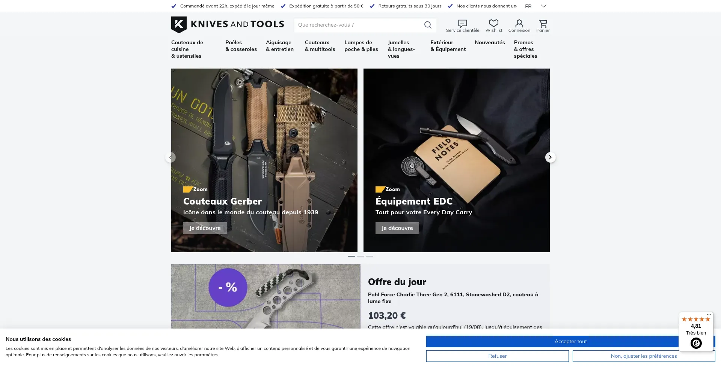Open the Pohl Force Charlie Three product title
This screenshot has width=721, height=372.
coord(453,298)
